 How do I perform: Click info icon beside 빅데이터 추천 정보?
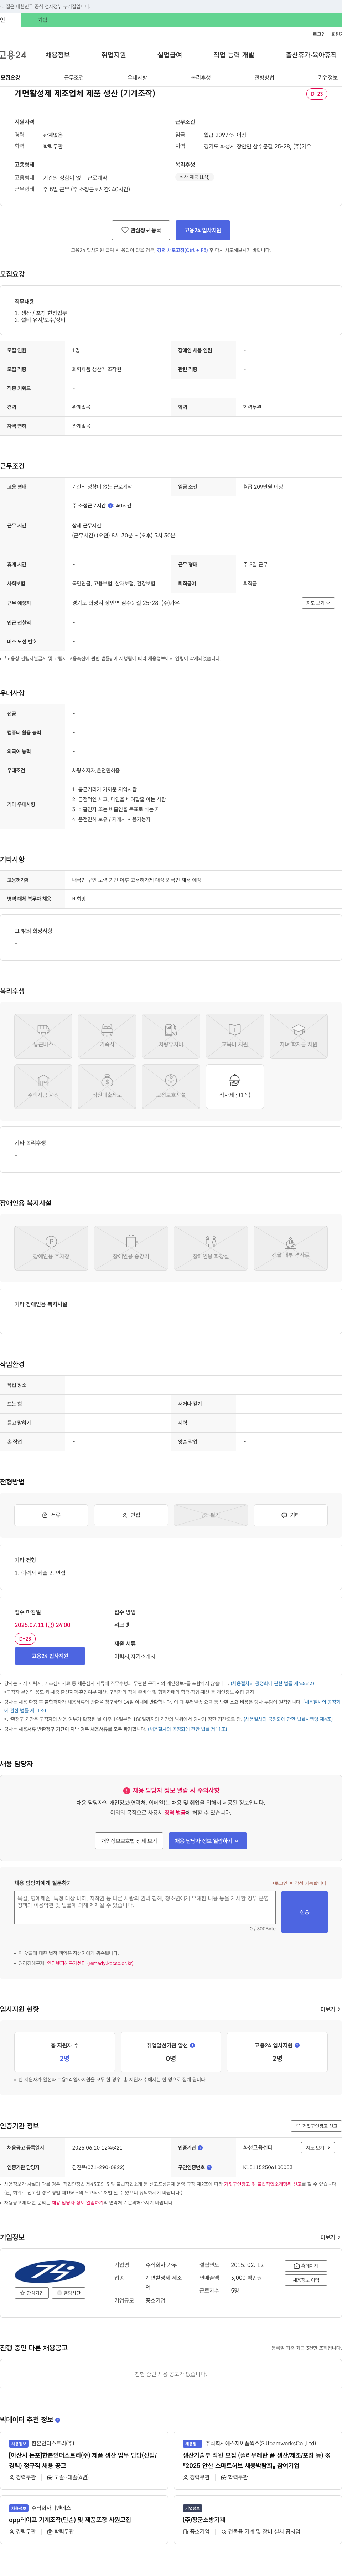pyautogui.click(x=58, y=2420)
